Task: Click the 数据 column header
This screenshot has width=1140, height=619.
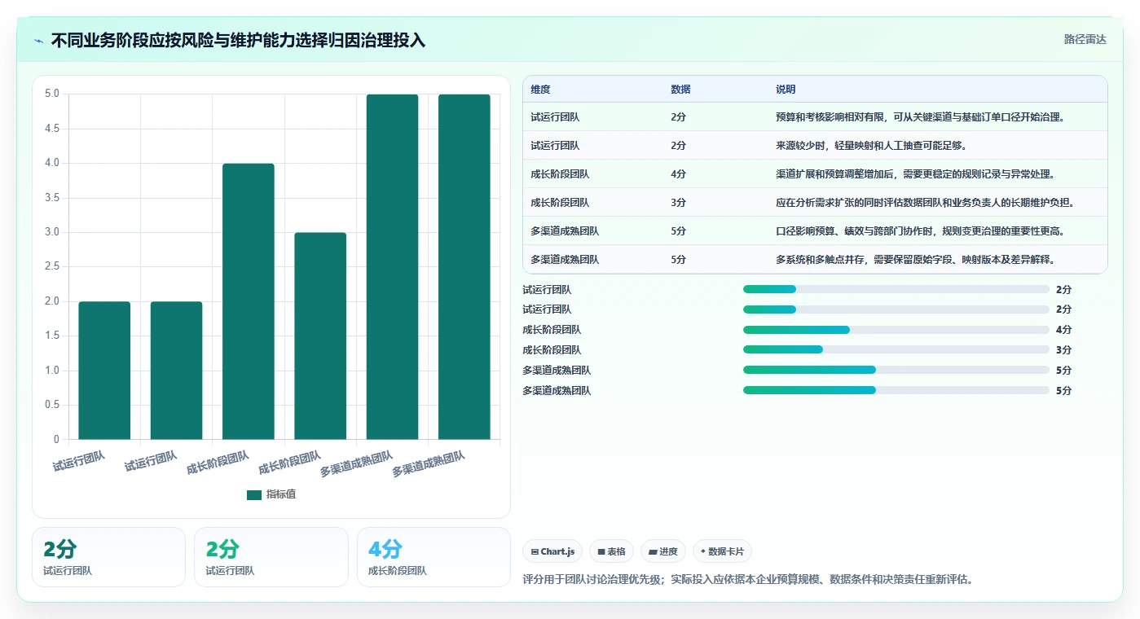Action: [x=680, y=90]
